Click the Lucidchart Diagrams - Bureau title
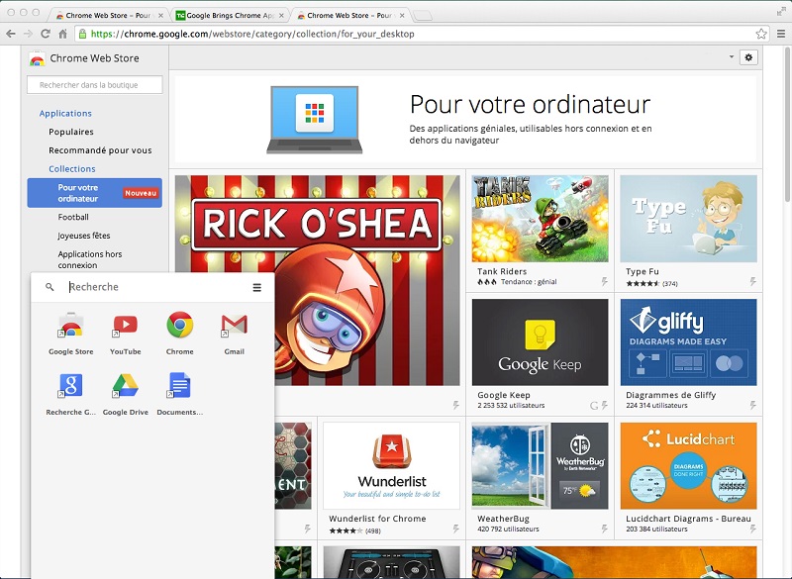Viewport: 792px width, 579px height. pos(688,519)
